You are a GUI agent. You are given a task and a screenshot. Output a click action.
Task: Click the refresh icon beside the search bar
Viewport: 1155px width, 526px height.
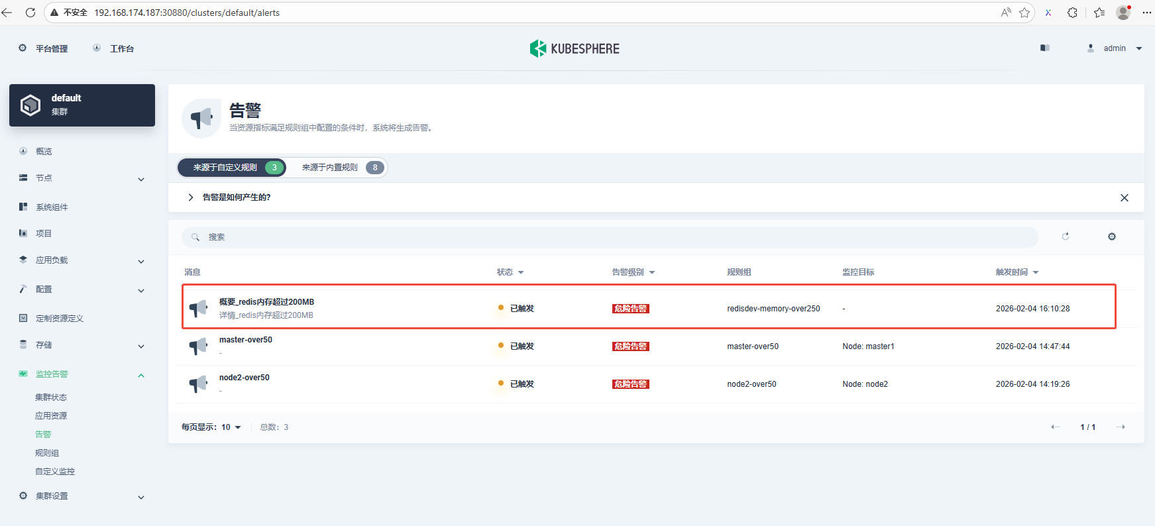(1066, 237)
